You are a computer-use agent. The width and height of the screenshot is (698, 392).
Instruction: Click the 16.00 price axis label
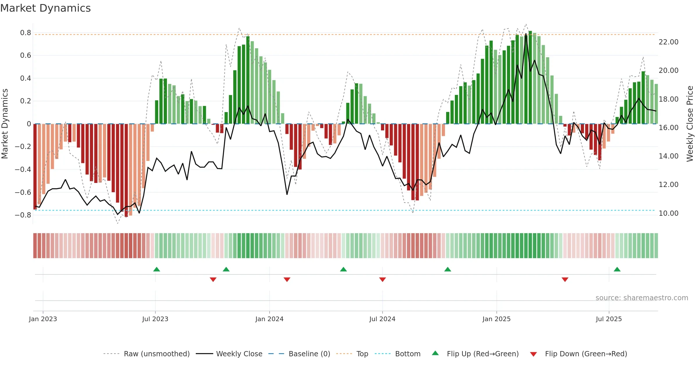coord(669,128)
